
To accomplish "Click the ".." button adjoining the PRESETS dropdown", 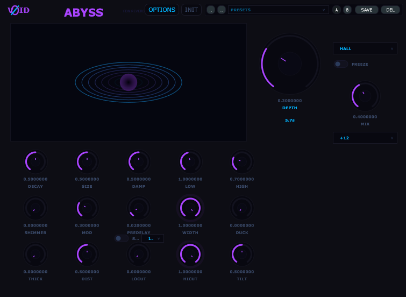I will tap(222, 10).
